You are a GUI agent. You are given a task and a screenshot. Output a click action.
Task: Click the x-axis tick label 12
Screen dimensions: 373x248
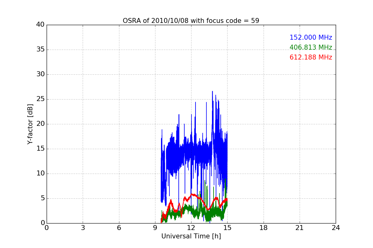(191, 228)
